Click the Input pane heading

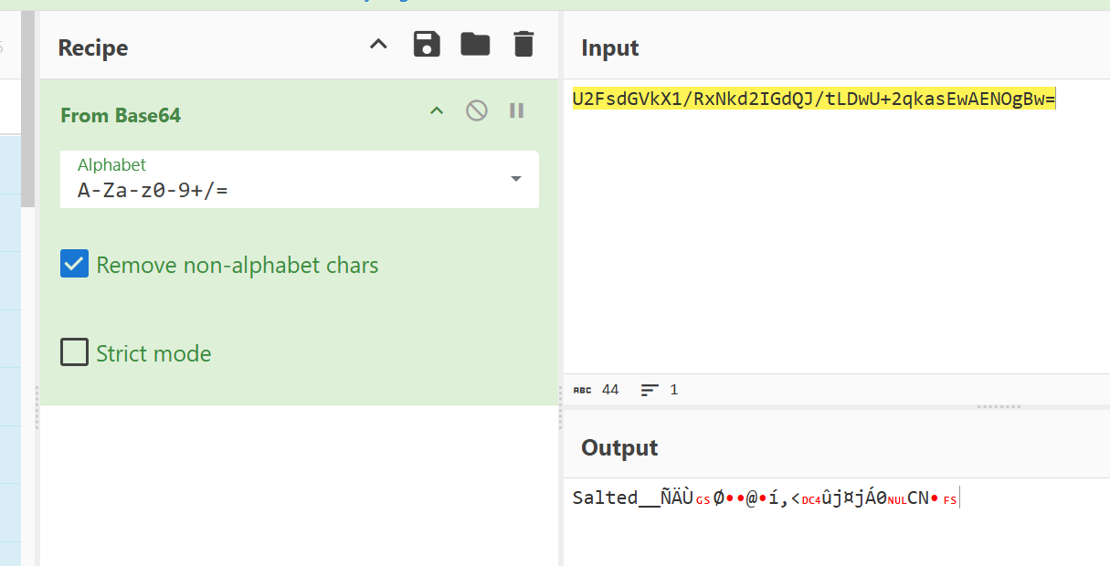(610, 47)
